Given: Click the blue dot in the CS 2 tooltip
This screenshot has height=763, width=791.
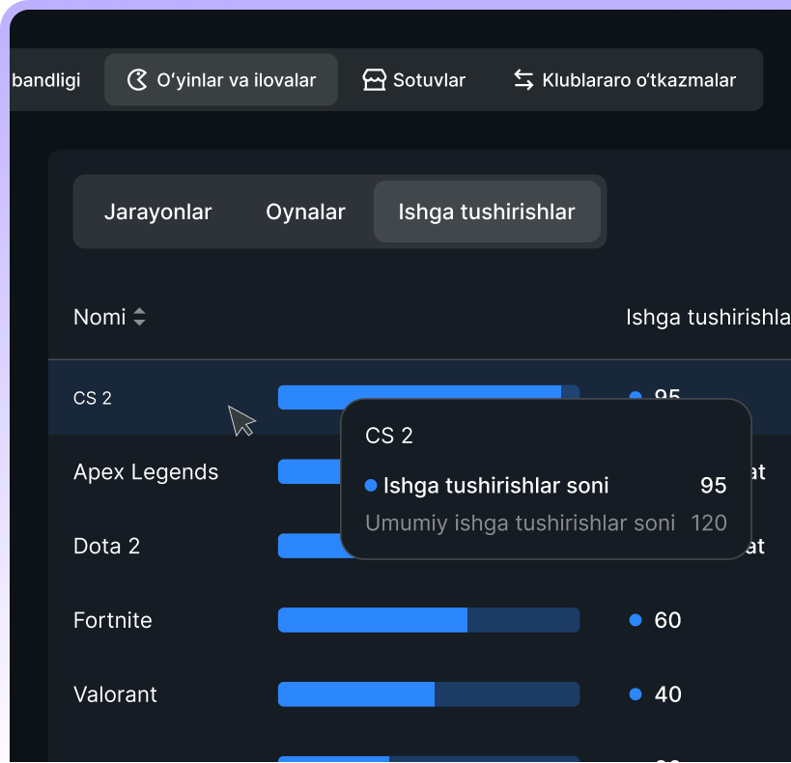Looking at the screenshot, I should pos(371,486).
